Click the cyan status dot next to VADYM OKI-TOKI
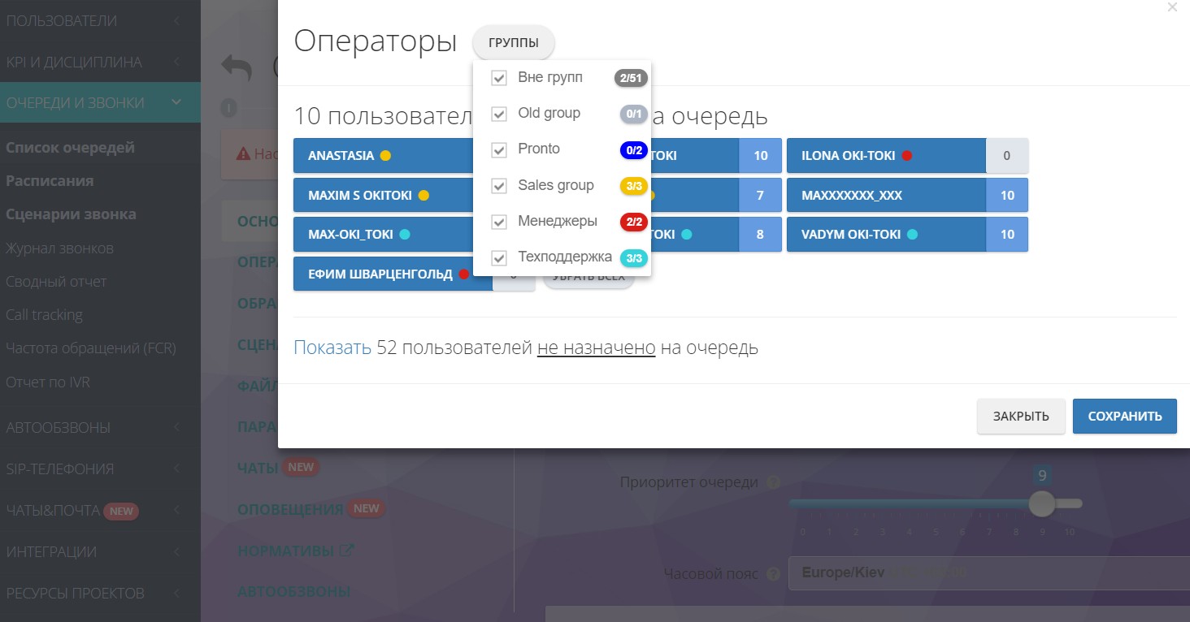This screenshot has width=1190, height=622. click(x=912, y=235)
